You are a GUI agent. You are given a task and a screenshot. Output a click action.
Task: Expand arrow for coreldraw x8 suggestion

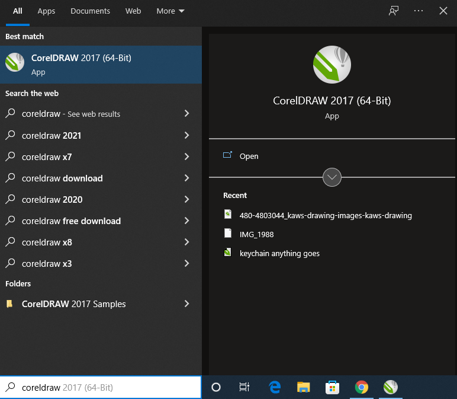tap(186, 242)
